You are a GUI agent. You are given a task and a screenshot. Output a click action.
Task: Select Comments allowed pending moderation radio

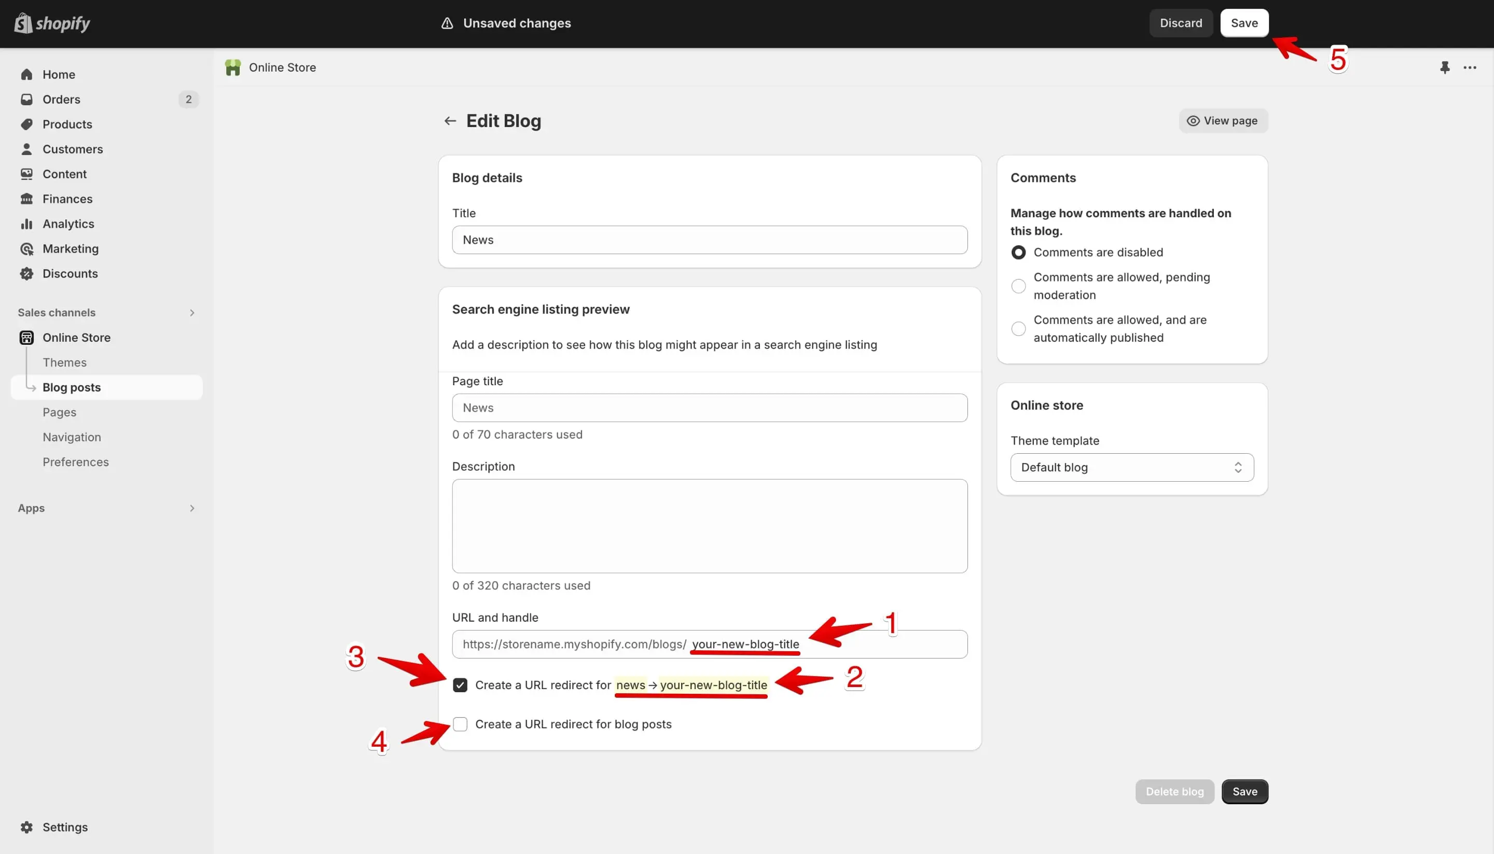(x=1019, y=286)
